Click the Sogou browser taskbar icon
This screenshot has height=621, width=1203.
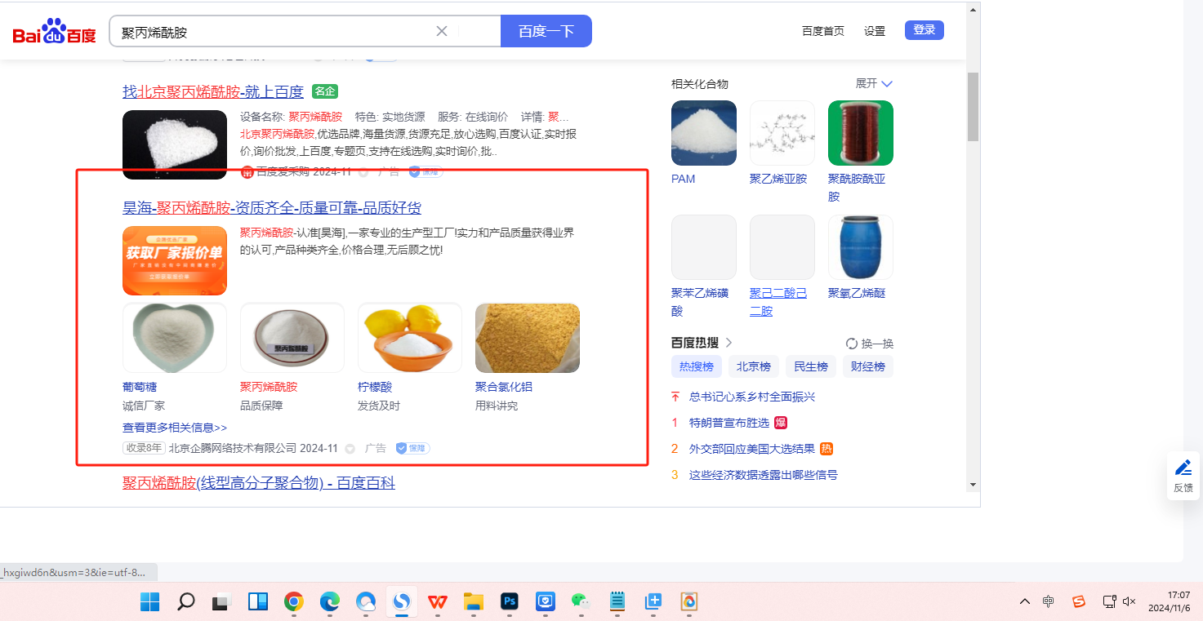401,602
